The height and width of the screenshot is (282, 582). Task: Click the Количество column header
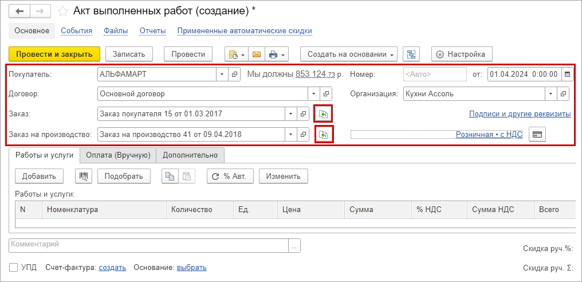[200, 210]
